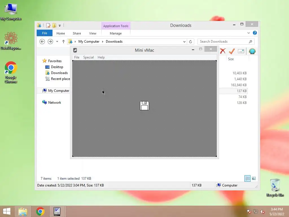Switch to the Share ribbon tab
This screenshot has height=217, width=289.
tap(77, 33)
